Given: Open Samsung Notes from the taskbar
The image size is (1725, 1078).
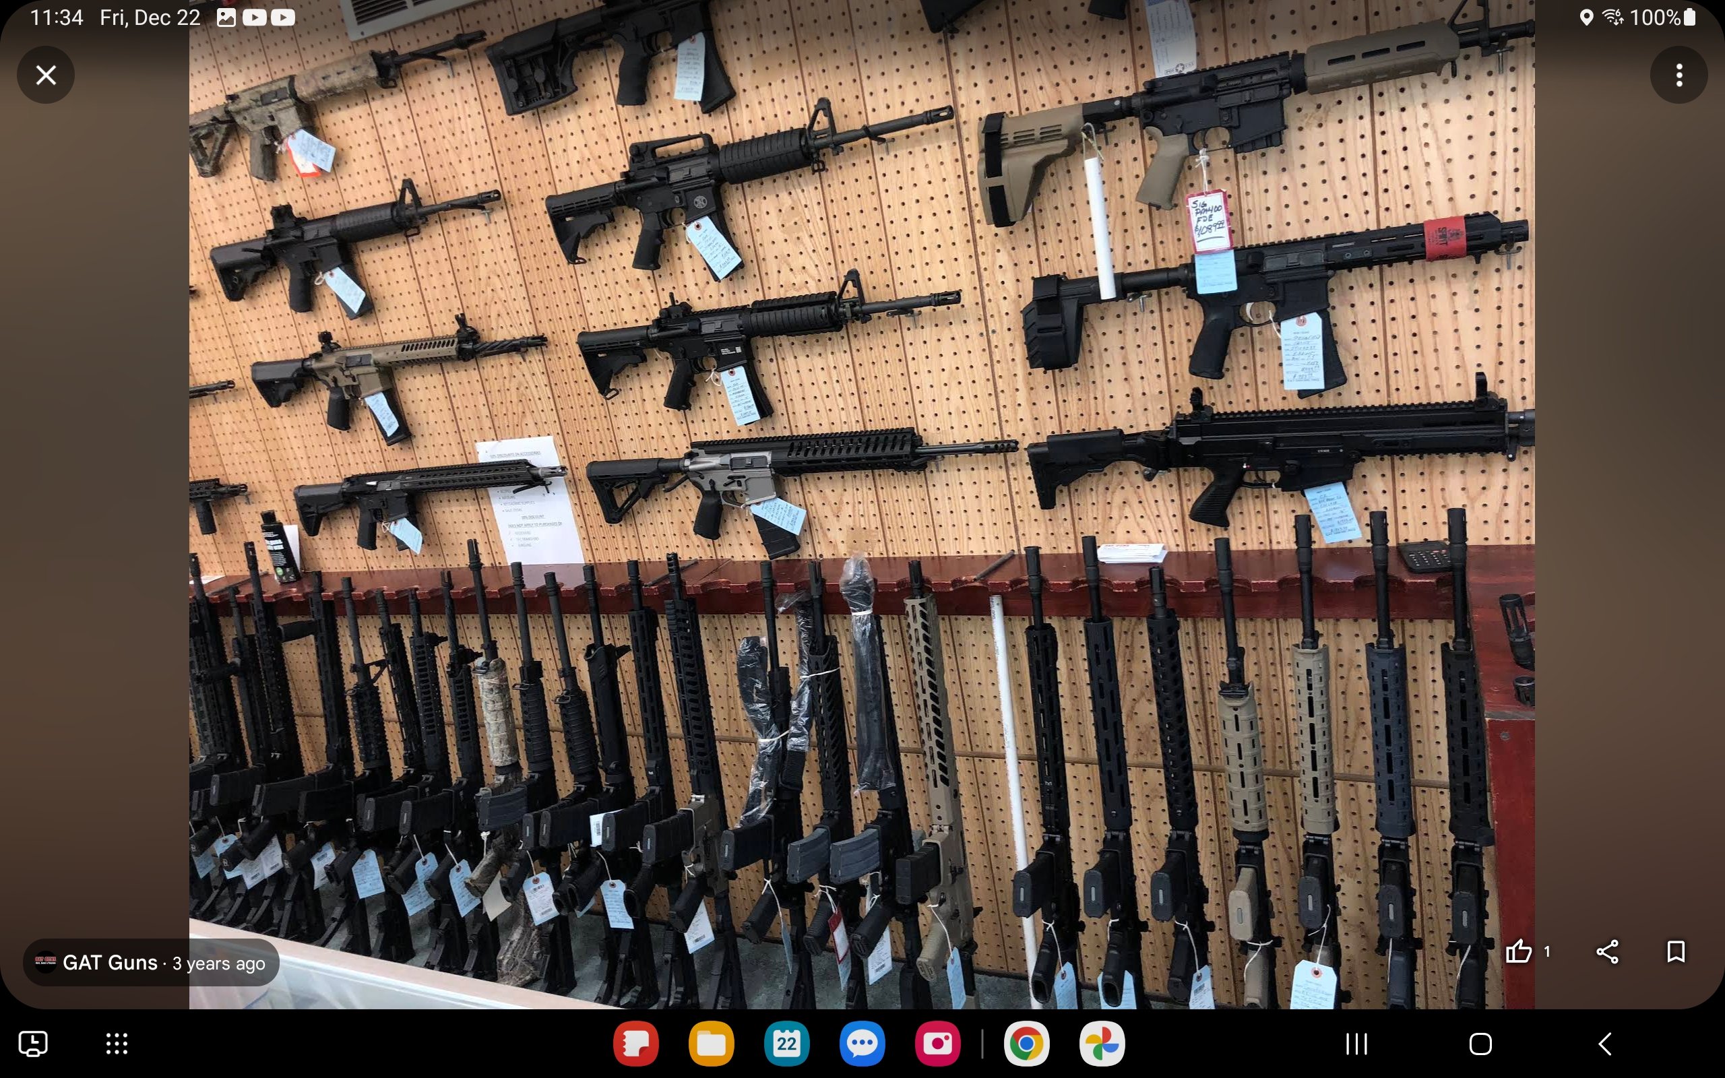Looking at the screenshot, I should 635,1044.
